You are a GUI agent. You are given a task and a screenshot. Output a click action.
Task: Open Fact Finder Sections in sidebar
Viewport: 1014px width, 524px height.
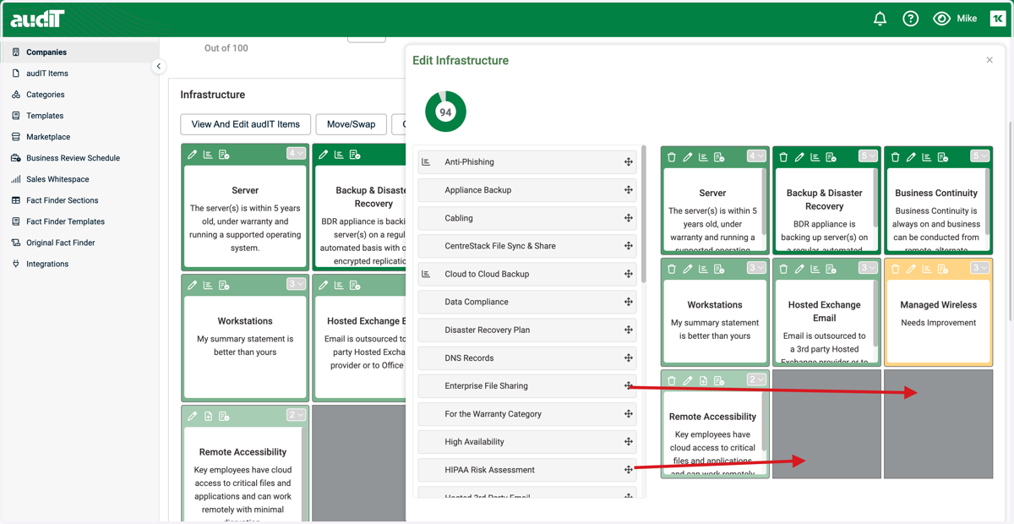point(62,200)
